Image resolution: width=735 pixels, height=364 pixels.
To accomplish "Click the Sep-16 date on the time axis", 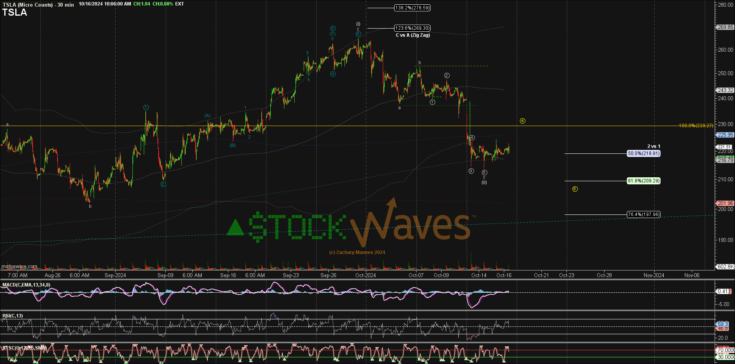I will coord(228,275).
